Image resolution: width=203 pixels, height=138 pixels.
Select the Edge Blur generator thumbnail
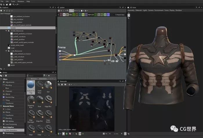pyautogui.click(x=48, y=102)
